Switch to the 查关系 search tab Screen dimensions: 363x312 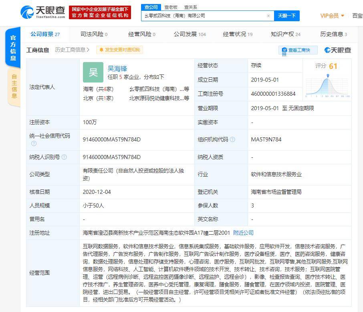(191, 7)
